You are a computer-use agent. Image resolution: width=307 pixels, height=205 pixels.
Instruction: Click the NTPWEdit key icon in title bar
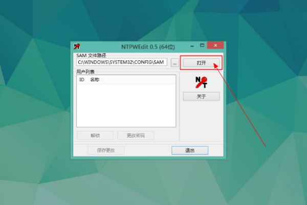77,47
